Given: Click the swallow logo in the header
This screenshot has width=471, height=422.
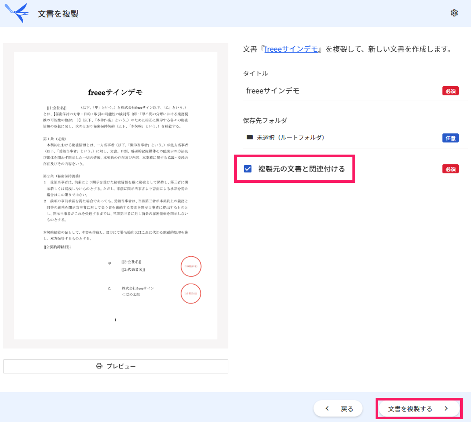Looking at the screenshot, I should coord(17,13).
